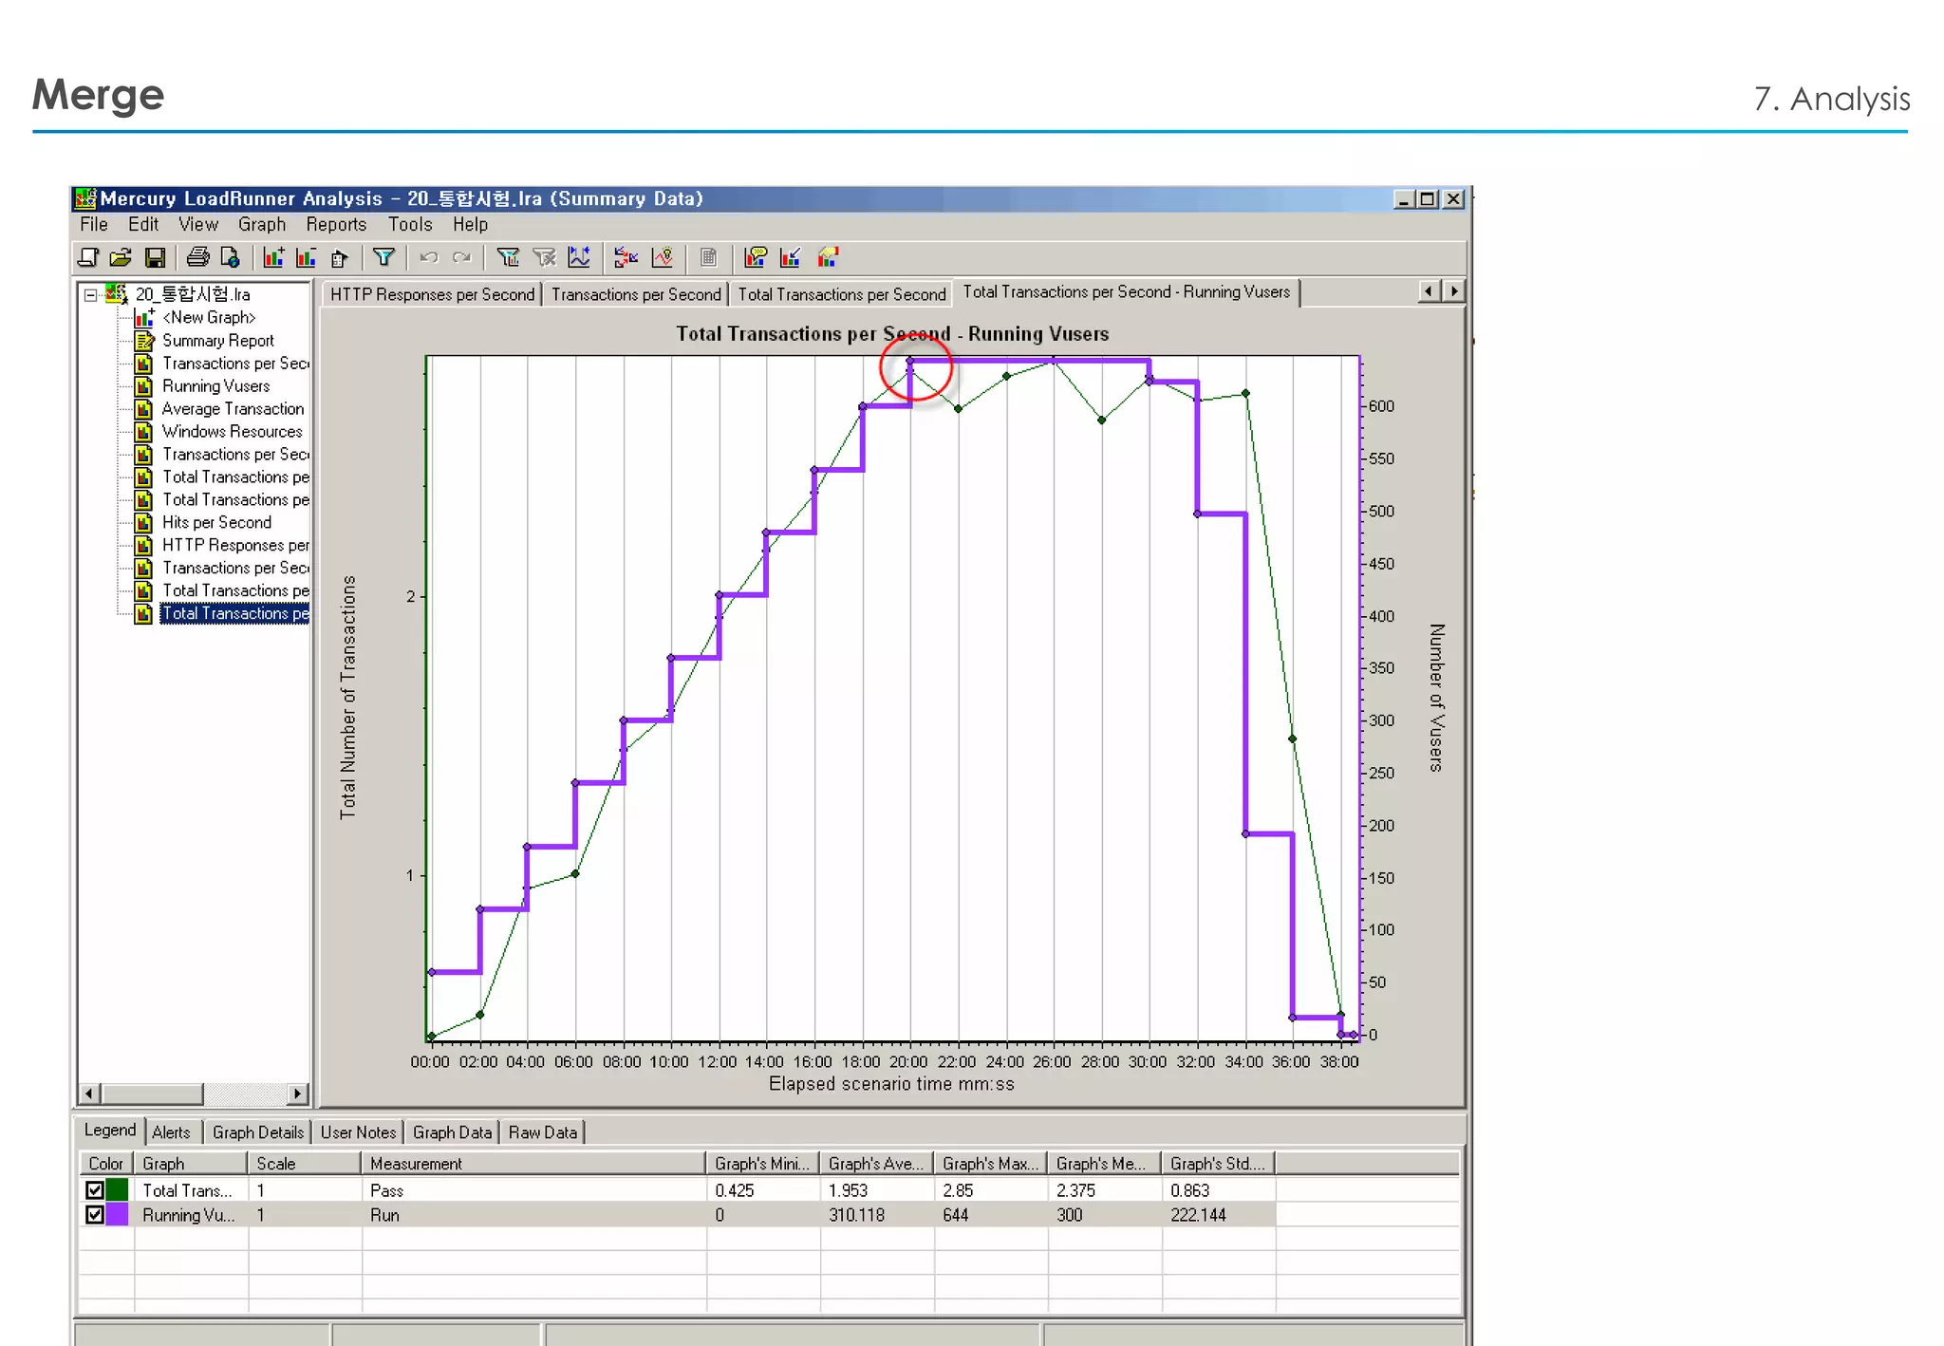The image size is (1944, 1346).
Task: View raw data with the grid sheet icon
Action: pos(708,257)
